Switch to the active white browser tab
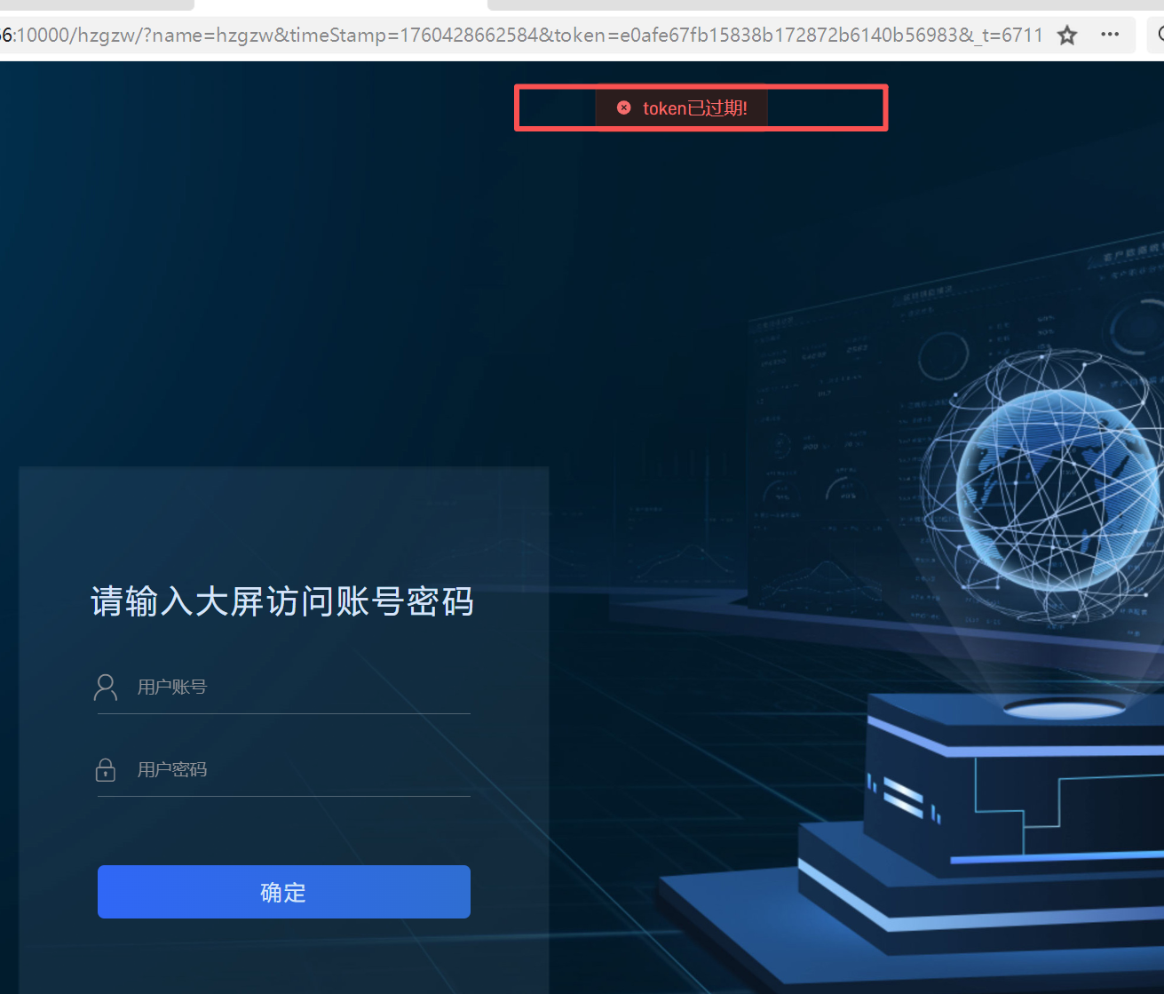The width and height of the screenshot is (1164, 994). (340, 4)
